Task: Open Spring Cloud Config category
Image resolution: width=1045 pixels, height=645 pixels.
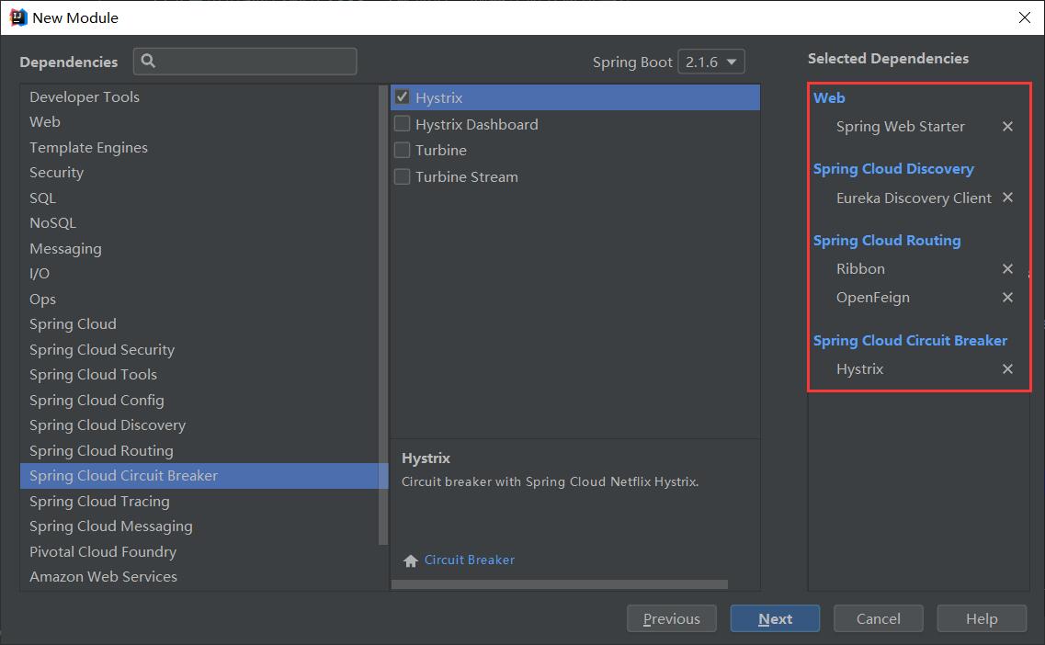Action: coord(199,400)
